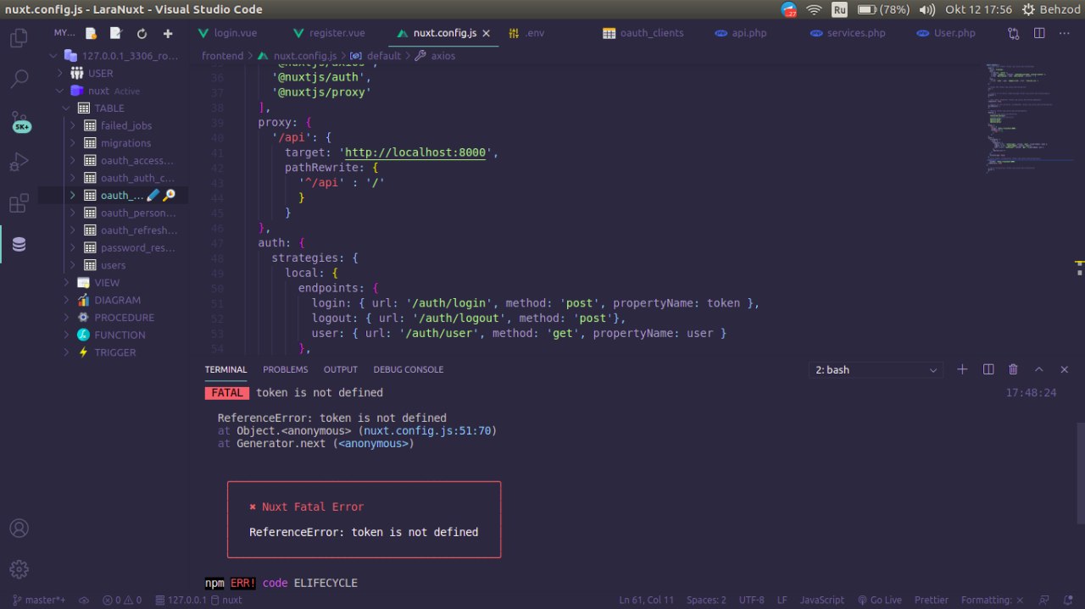Screen dimensions: 1085x609
Task: Click the http://localhost:8000 link in code
Action: tap(415, 152)
